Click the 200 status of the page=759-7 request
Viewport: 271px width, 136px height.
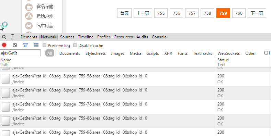click(x=221, y=104)
